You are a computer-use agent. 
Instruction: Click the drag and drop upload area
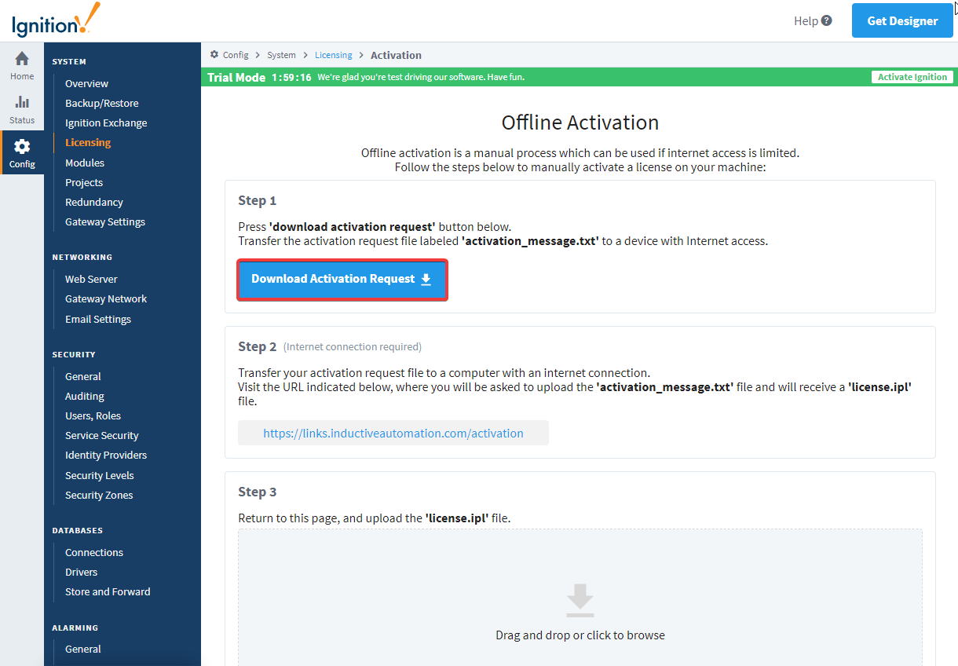tap(580, 597)
